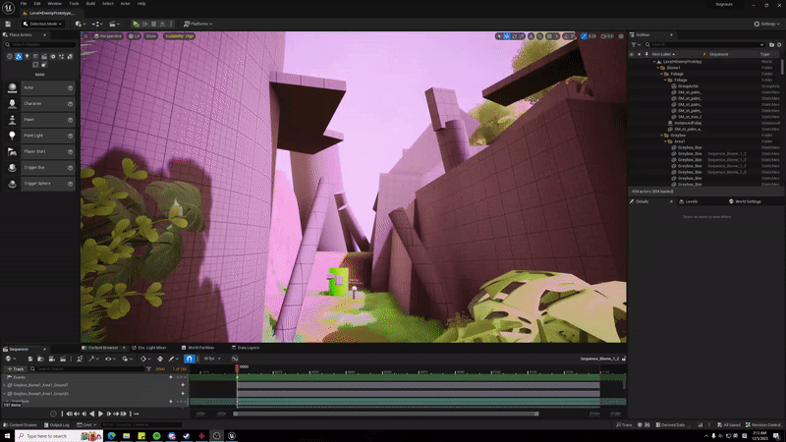Collapse the Greybox folder in the Outliner
786x442 pixels.
[662, 136]
